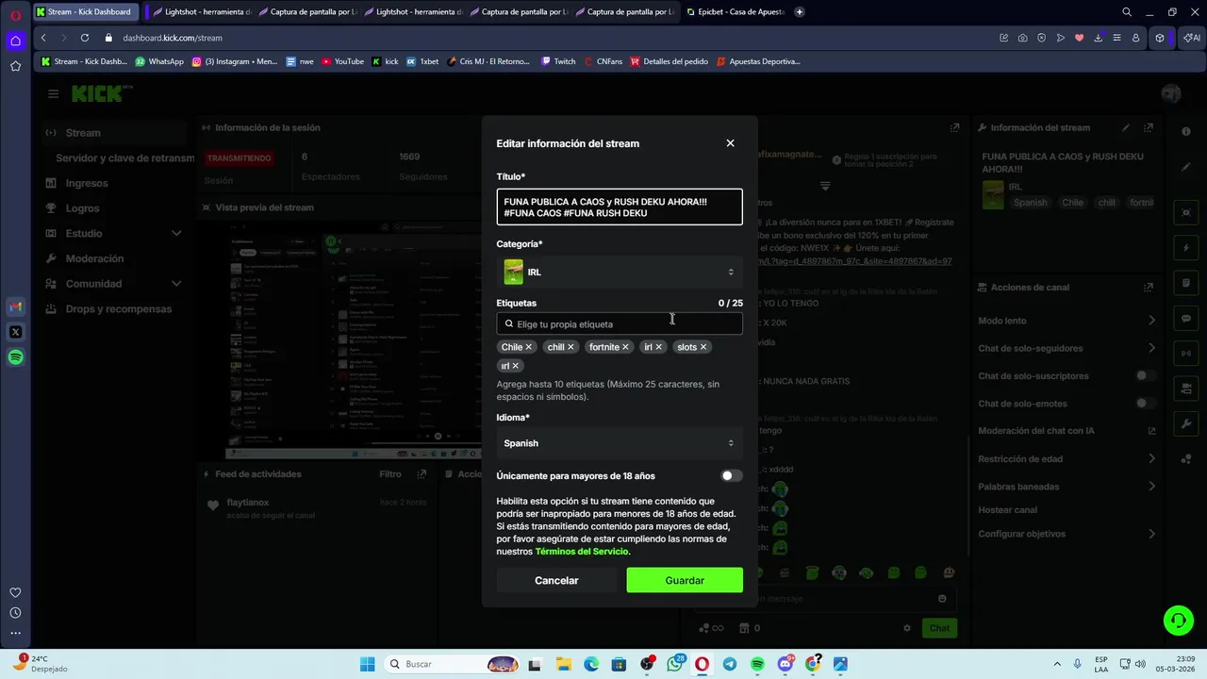Click the chat bubble icon in right rail
Image resolution: width=1207 pixels, height=679 pixels.
(x=1186, y=319)
